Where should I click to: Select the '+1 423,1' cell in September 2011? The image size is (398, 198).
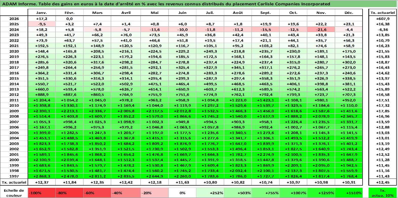coord(266,100)
